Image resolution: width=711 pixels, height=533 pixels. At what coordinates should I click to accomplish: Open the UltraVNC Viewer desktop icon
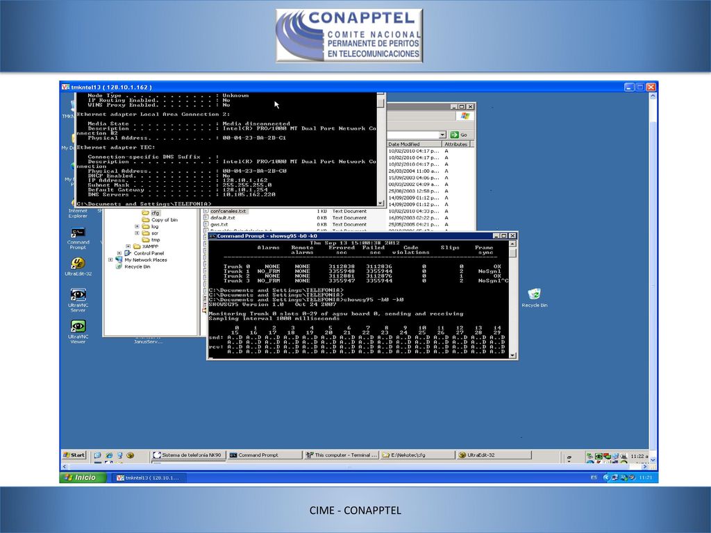tap(78, 326)
